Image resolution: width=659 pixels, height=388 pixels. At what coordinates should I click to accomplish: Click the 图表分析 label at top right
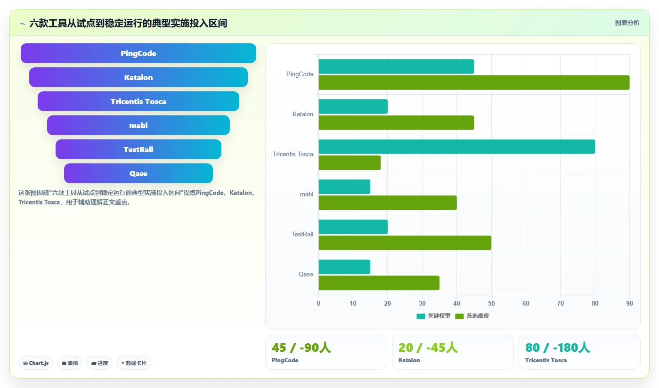tap(627, 23)
